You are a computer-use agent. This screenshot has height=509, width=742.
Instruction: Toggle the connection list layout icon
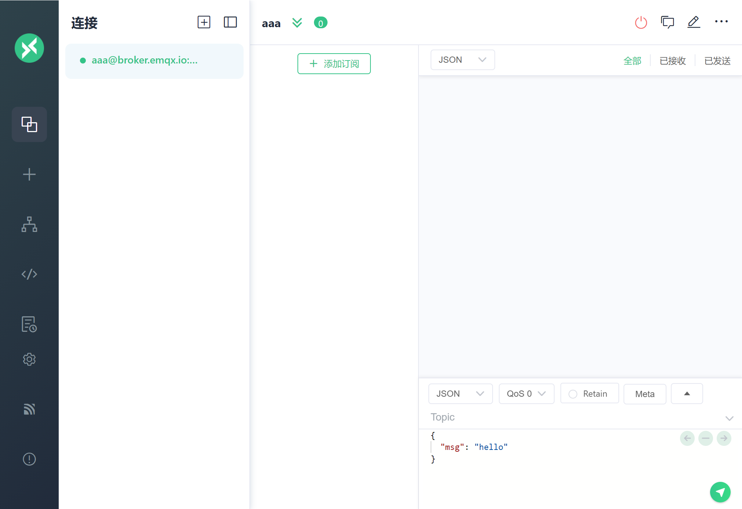[230, 22]
